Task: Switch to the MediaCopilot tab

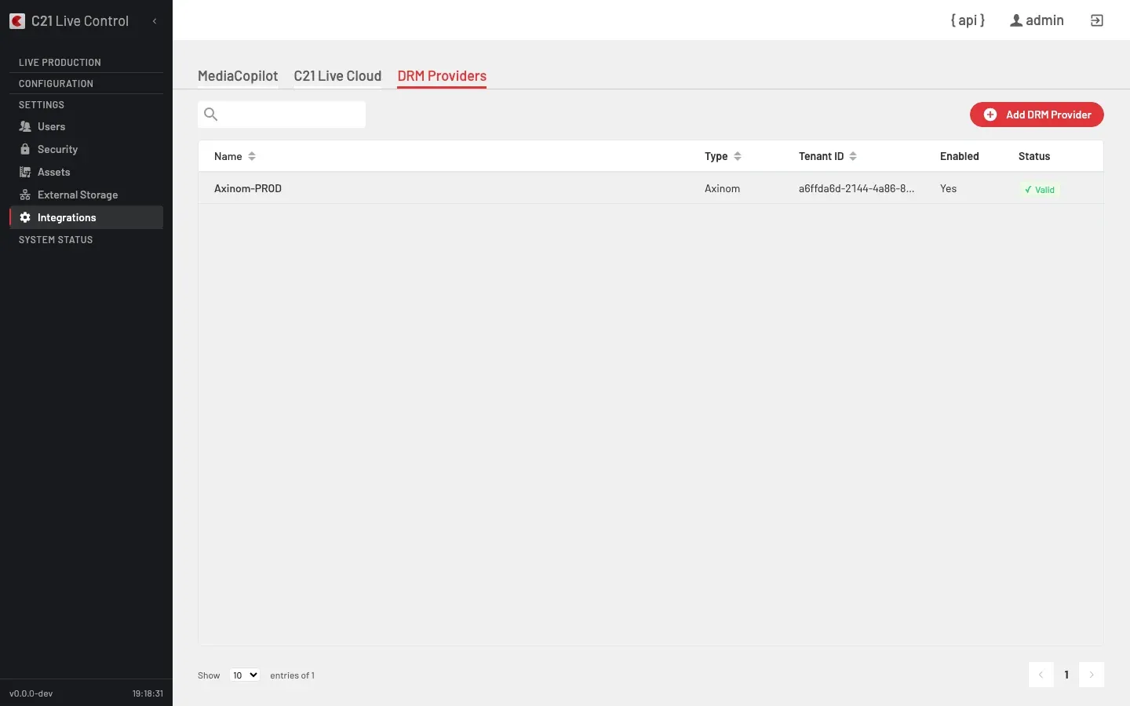Action: [x=238, y=76]
